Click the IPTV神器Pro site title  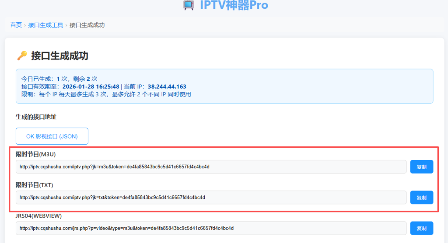click(234, 5)
